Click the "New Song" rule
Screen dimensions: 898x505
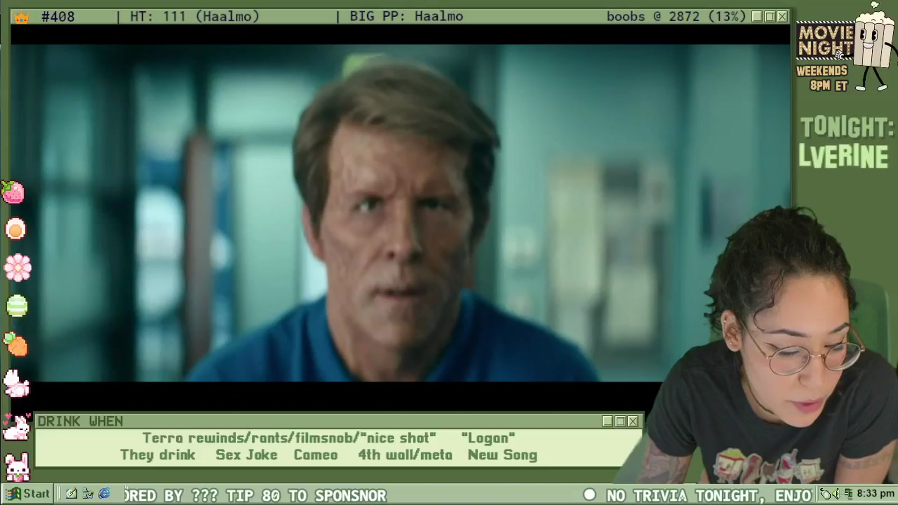(502, 455)
